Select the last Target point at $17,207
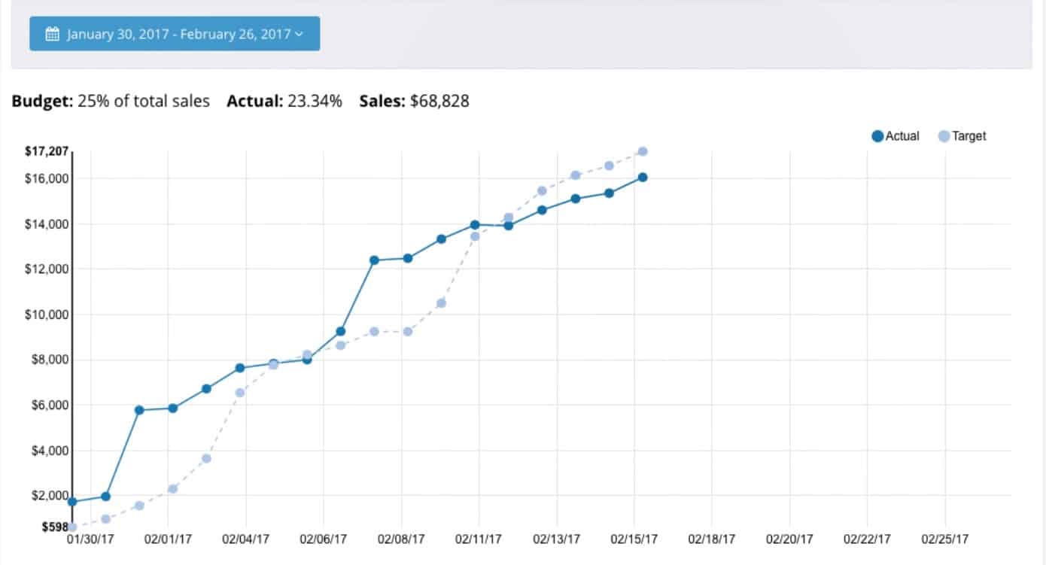This screenshot has height=565, width=1046. tap(643, 151)
